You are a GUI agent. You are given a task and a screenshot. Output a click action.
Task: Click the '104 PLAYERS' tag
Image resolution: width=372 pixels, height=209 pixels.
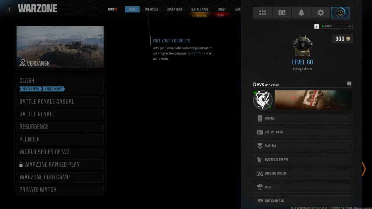point(31,89)
